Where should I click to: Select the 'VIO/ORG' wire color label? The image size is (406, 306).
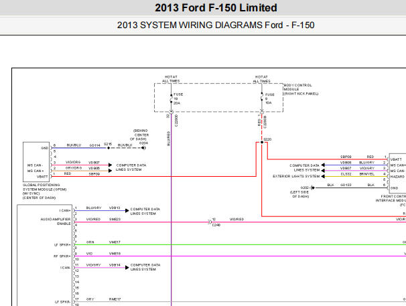(x=73, y=162)
